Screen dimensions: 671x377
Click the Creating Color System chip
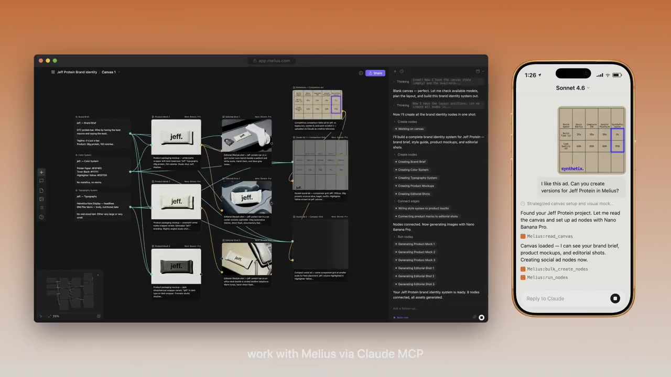412,170
